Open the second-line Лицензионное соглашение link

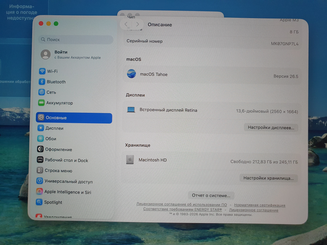pos(254,210)
